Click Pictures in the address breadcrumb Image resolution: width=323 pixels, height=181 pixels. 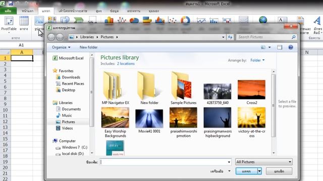click(107, 37)
